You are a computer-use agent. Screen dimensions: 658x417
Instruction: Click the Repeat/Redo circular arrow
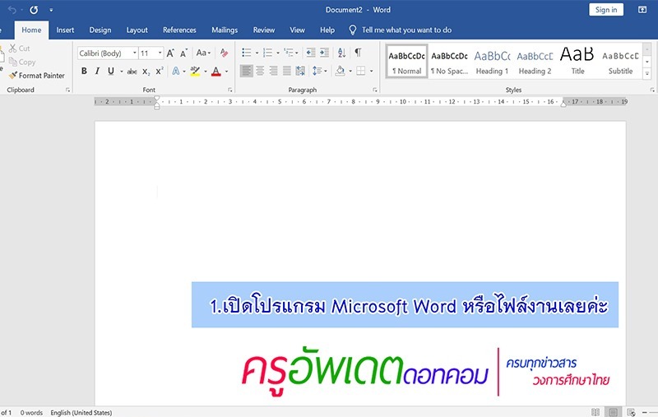click(34, 10)
